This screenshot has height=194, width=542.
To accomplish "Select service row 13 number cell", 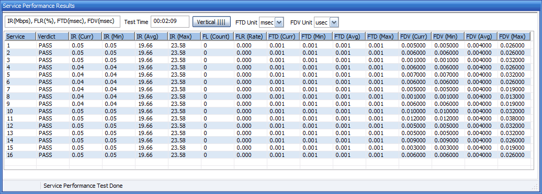I will pos(20,133).
